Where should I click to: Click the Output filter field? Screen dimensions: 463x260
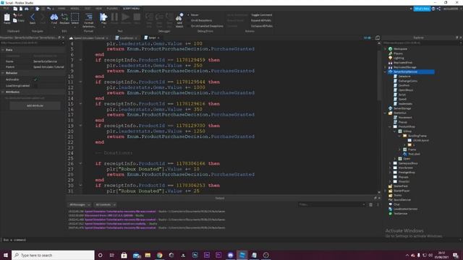coord(331,204)
